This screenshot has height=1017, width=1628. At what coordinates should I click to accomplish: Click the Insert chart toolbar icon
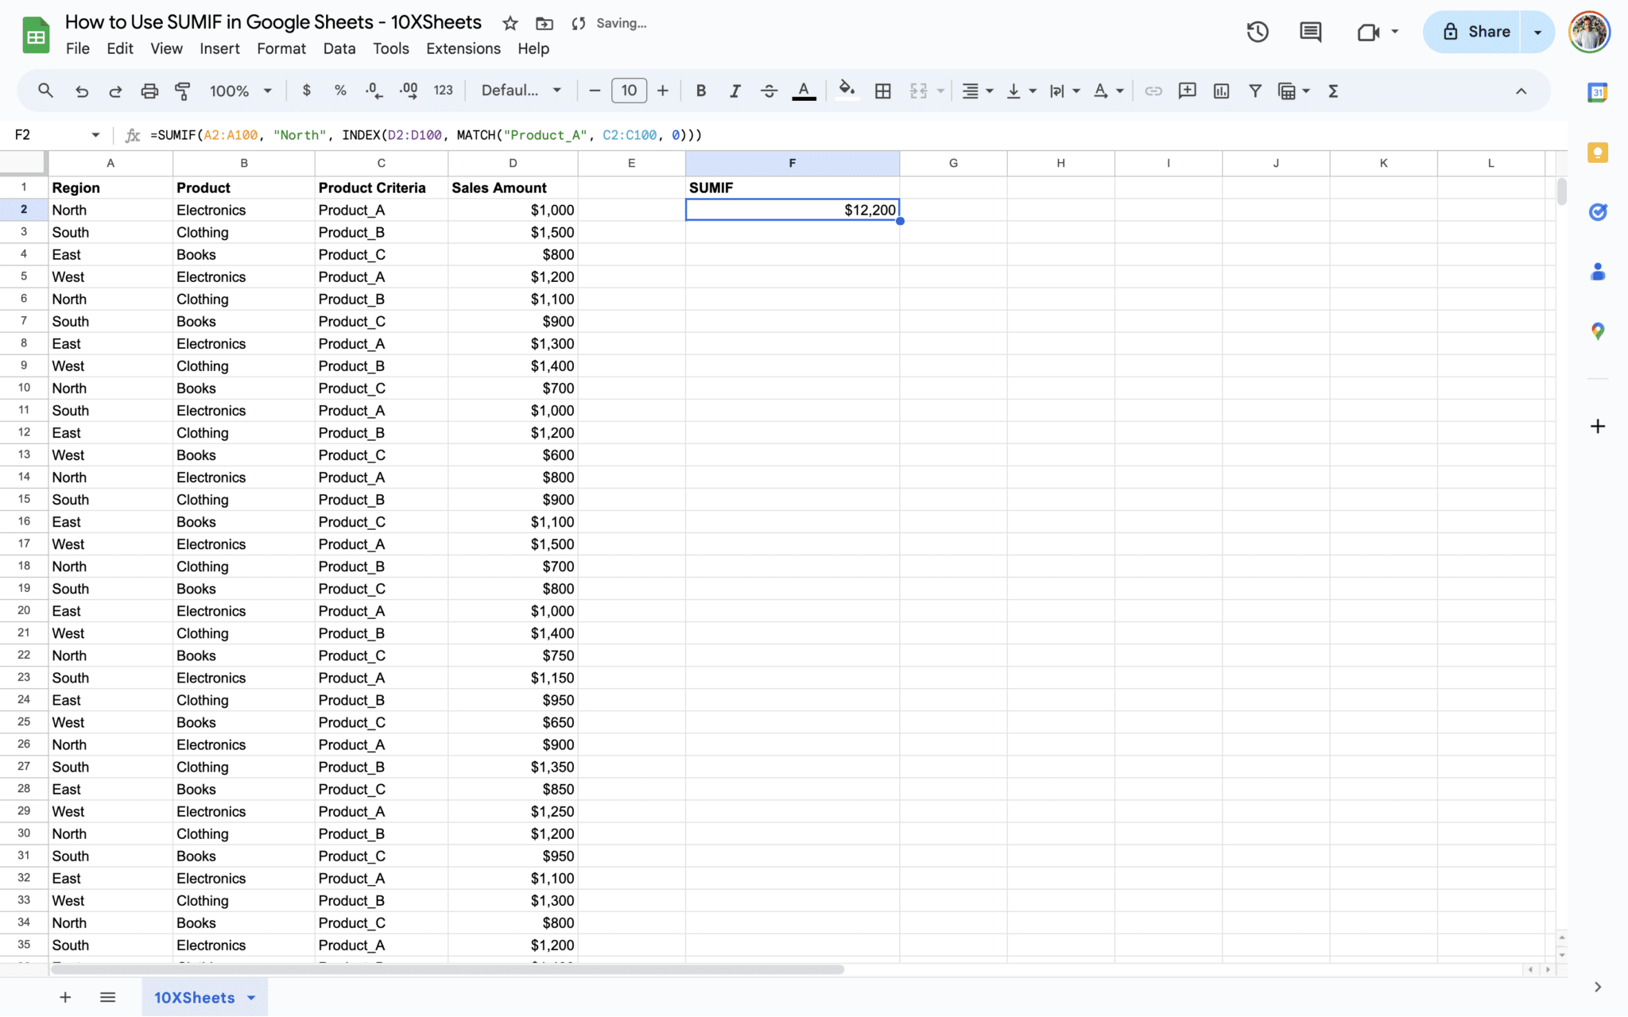pos(1221,91)
